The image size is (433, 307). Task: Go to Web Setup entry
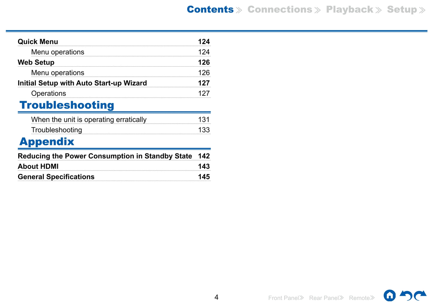[36, 62]
